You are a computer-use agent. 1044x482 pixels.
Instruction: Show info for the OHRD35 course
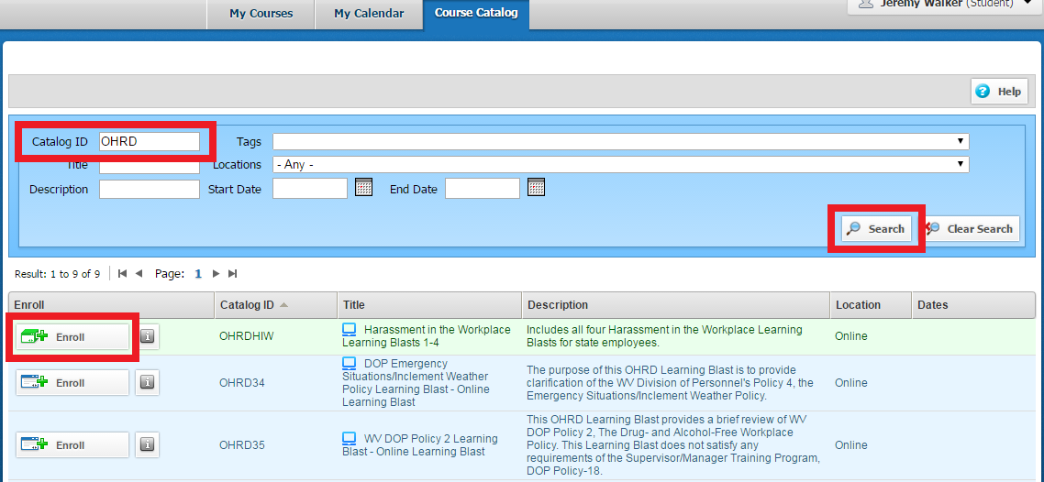point(147,444)
